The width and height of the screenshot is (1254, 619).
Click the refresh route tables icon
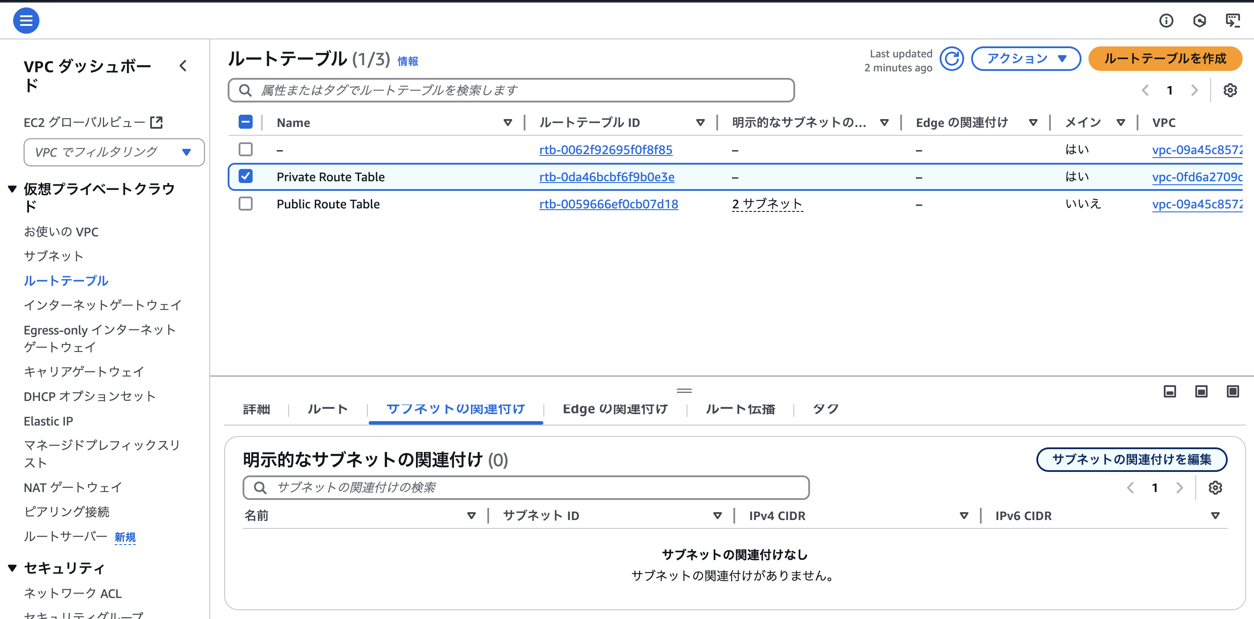951,59
